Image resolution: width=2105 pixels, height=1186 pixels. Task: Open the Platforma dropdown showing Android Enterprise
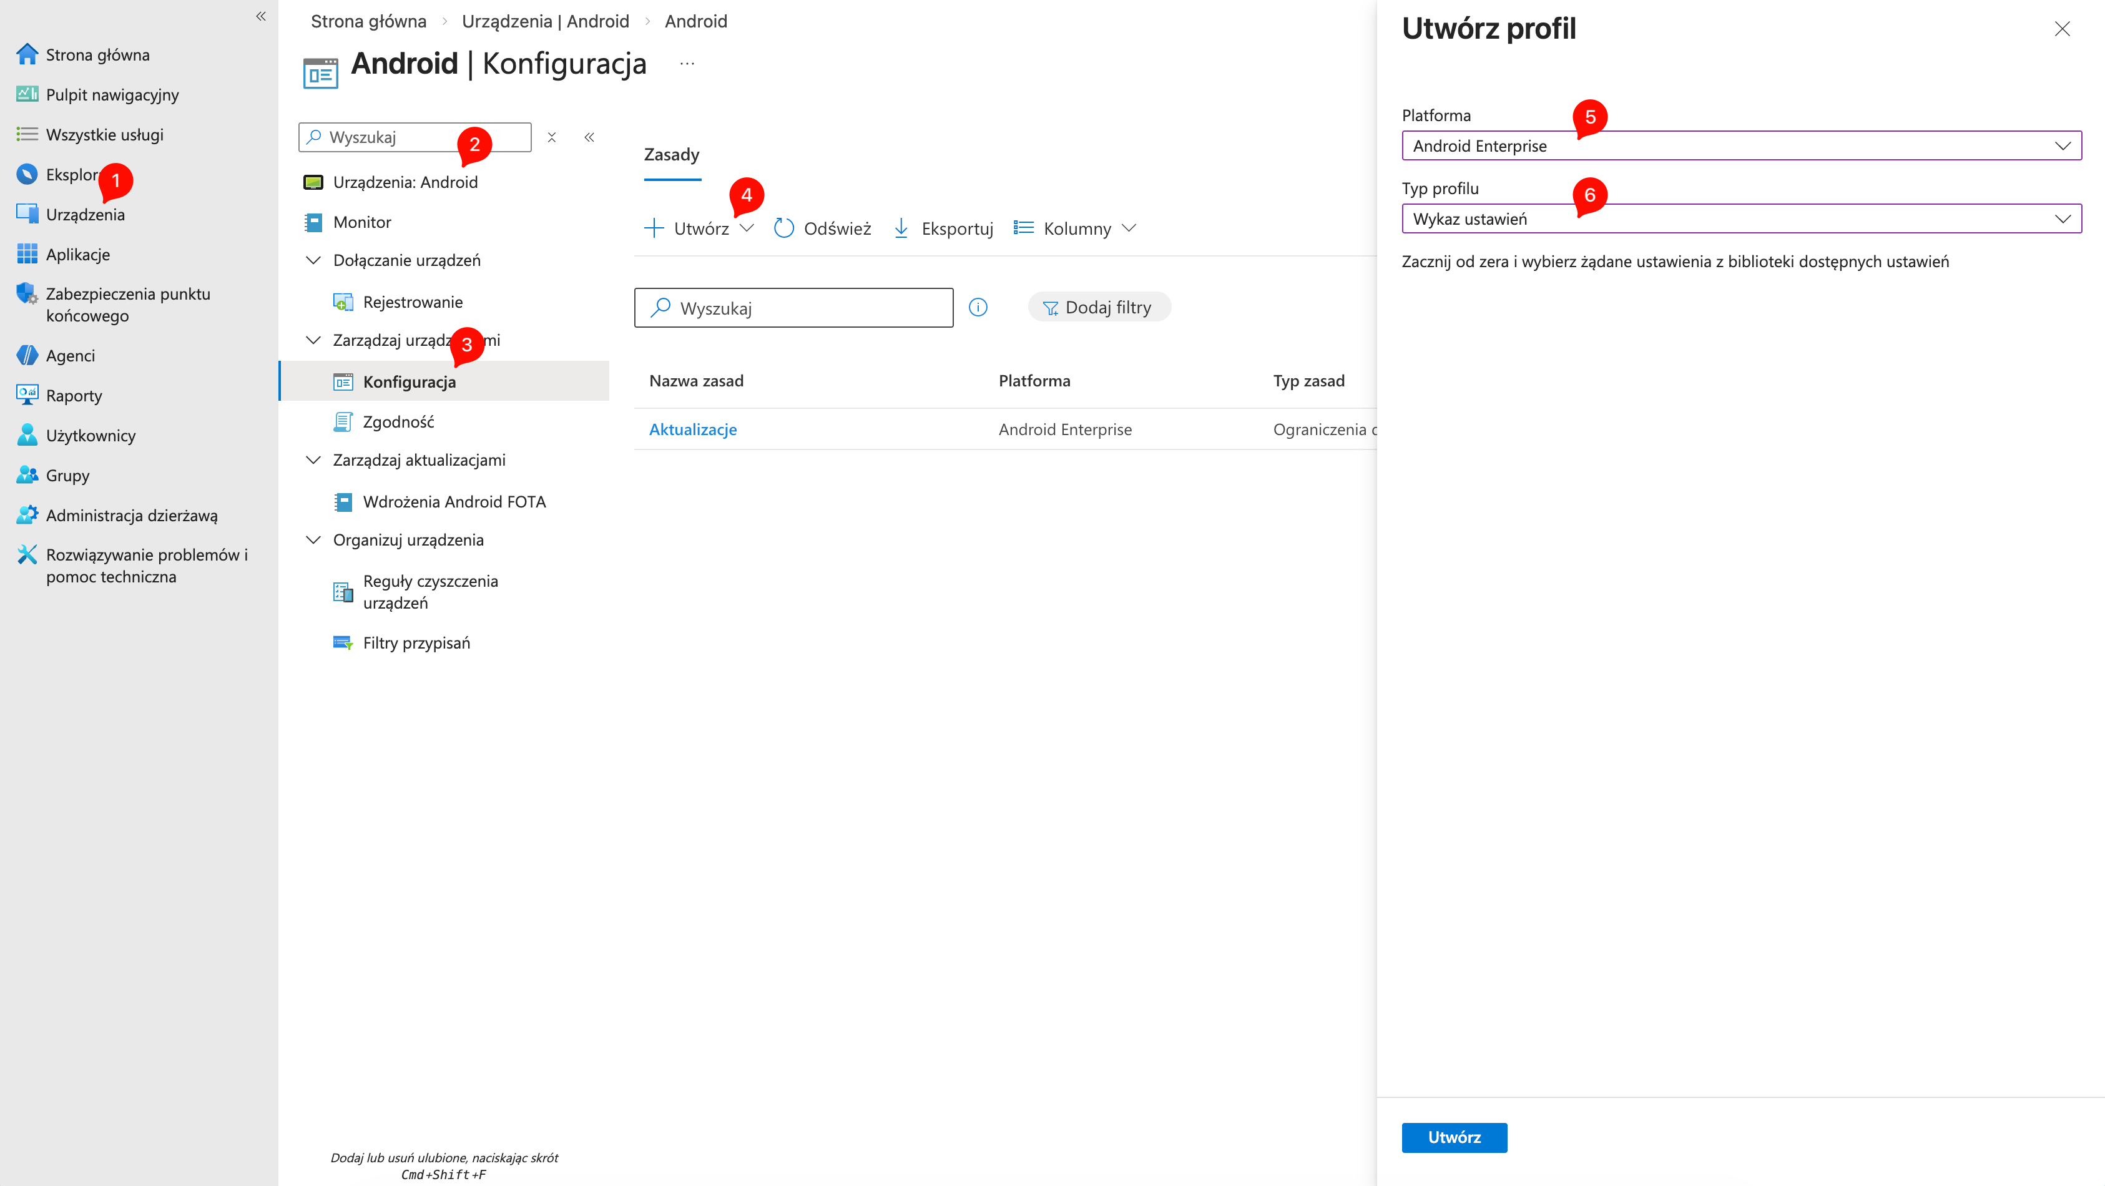[x=1740, y=145]
